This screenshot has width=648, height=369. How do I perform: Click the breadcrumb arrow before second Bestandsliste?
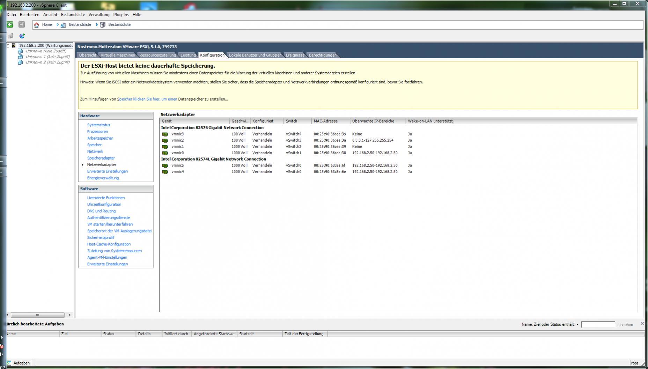[x=97, y=25]
